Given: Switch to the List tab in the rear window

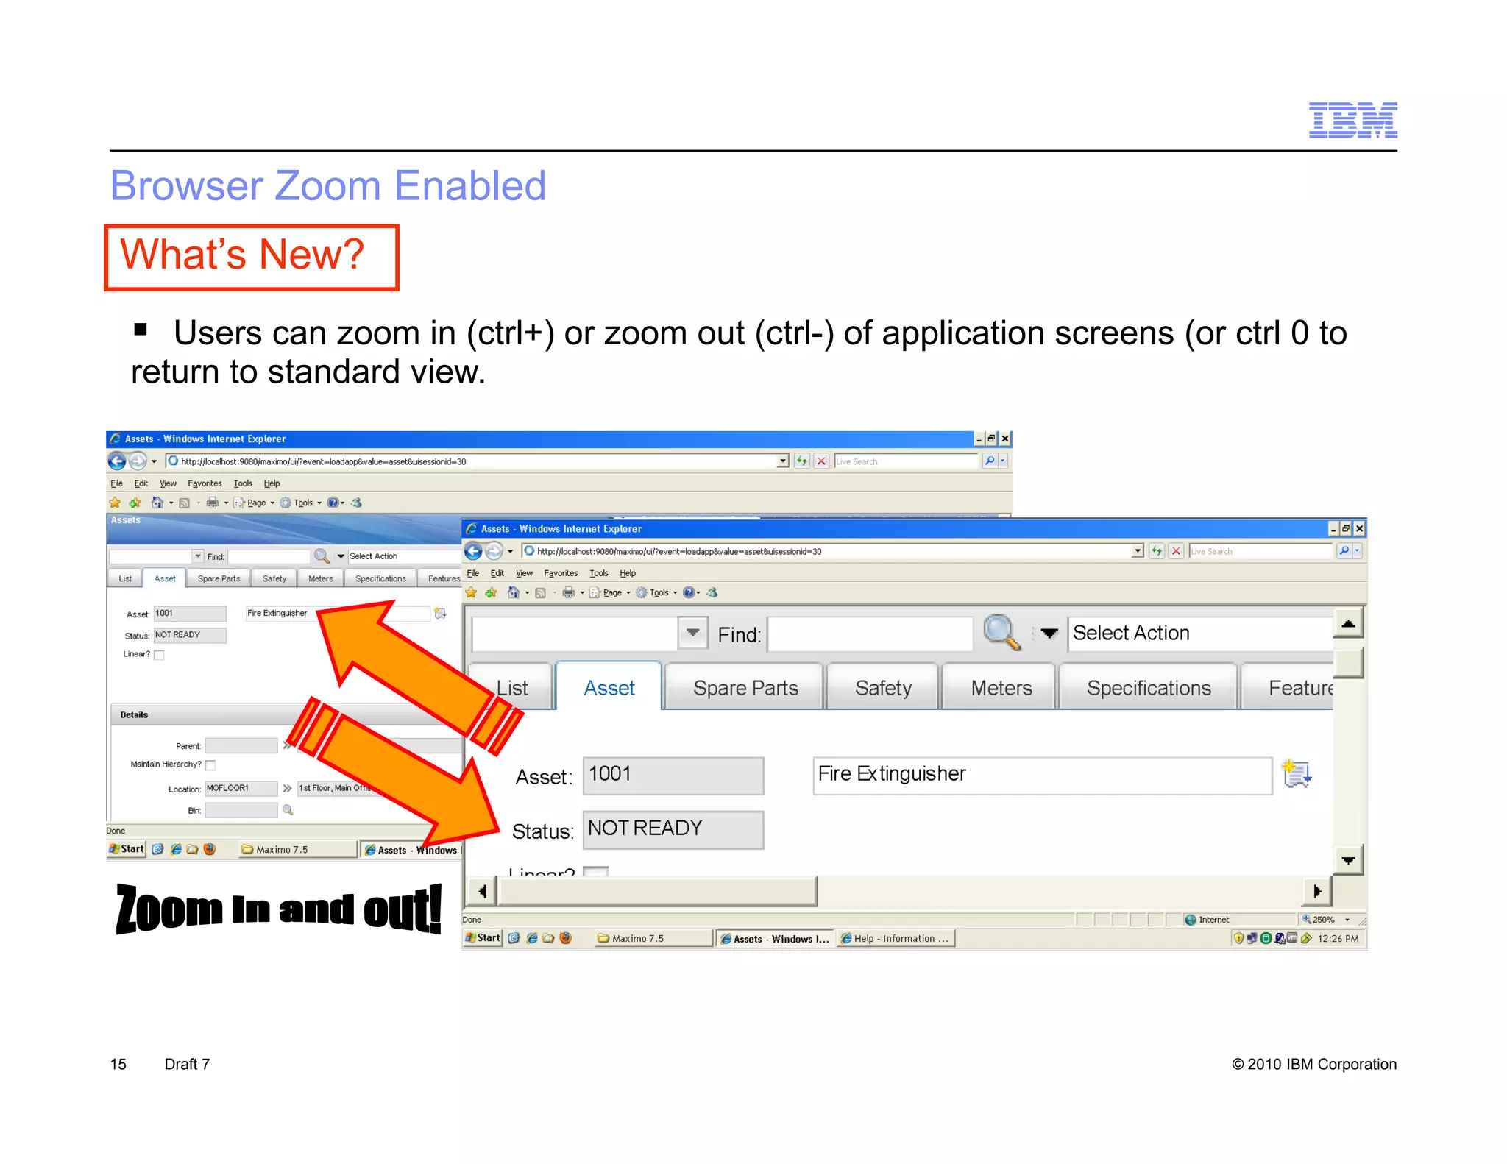Looking at the screenshot, I should pos(125,578).
